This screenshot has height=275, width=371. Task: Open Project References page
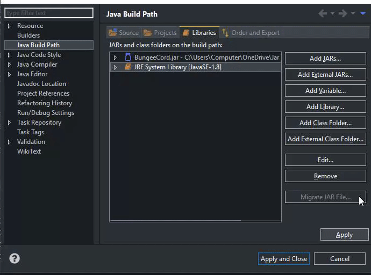(43, 93)
